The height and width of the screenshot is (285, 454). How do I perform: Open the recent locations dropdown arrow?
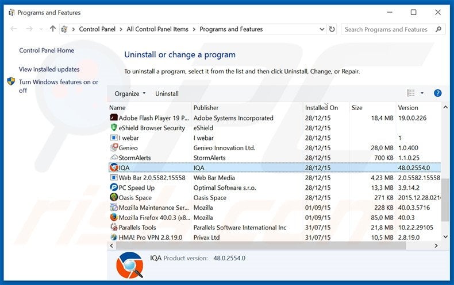click(41, 29)
